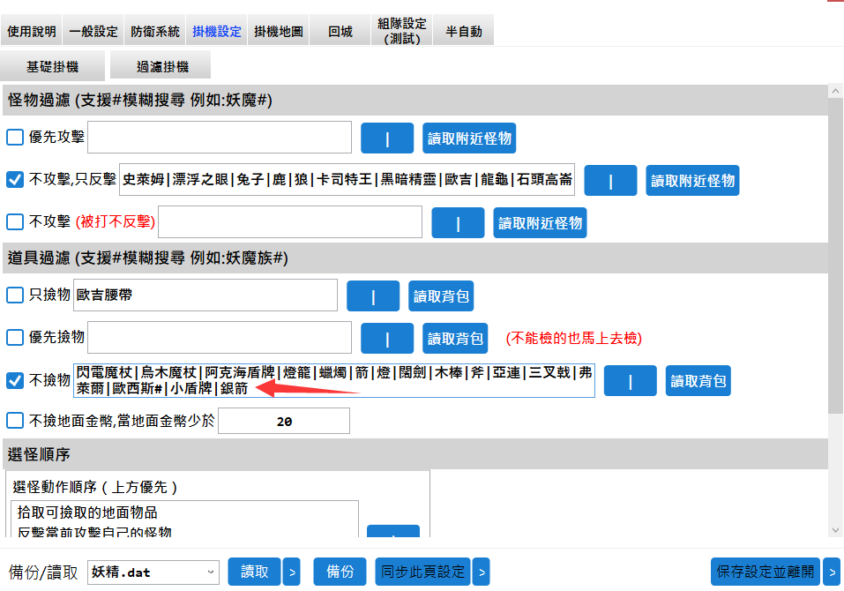Click the | separator button for 優先撿物
The width and height of the screenshot is (844, 591).
(387, 339)
